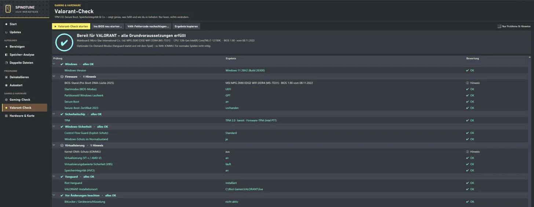Click the checkmark icon in the Windows-Sicherheit group header
The image size is (534, 207).
pyautogui.click(x=62, y=126)
